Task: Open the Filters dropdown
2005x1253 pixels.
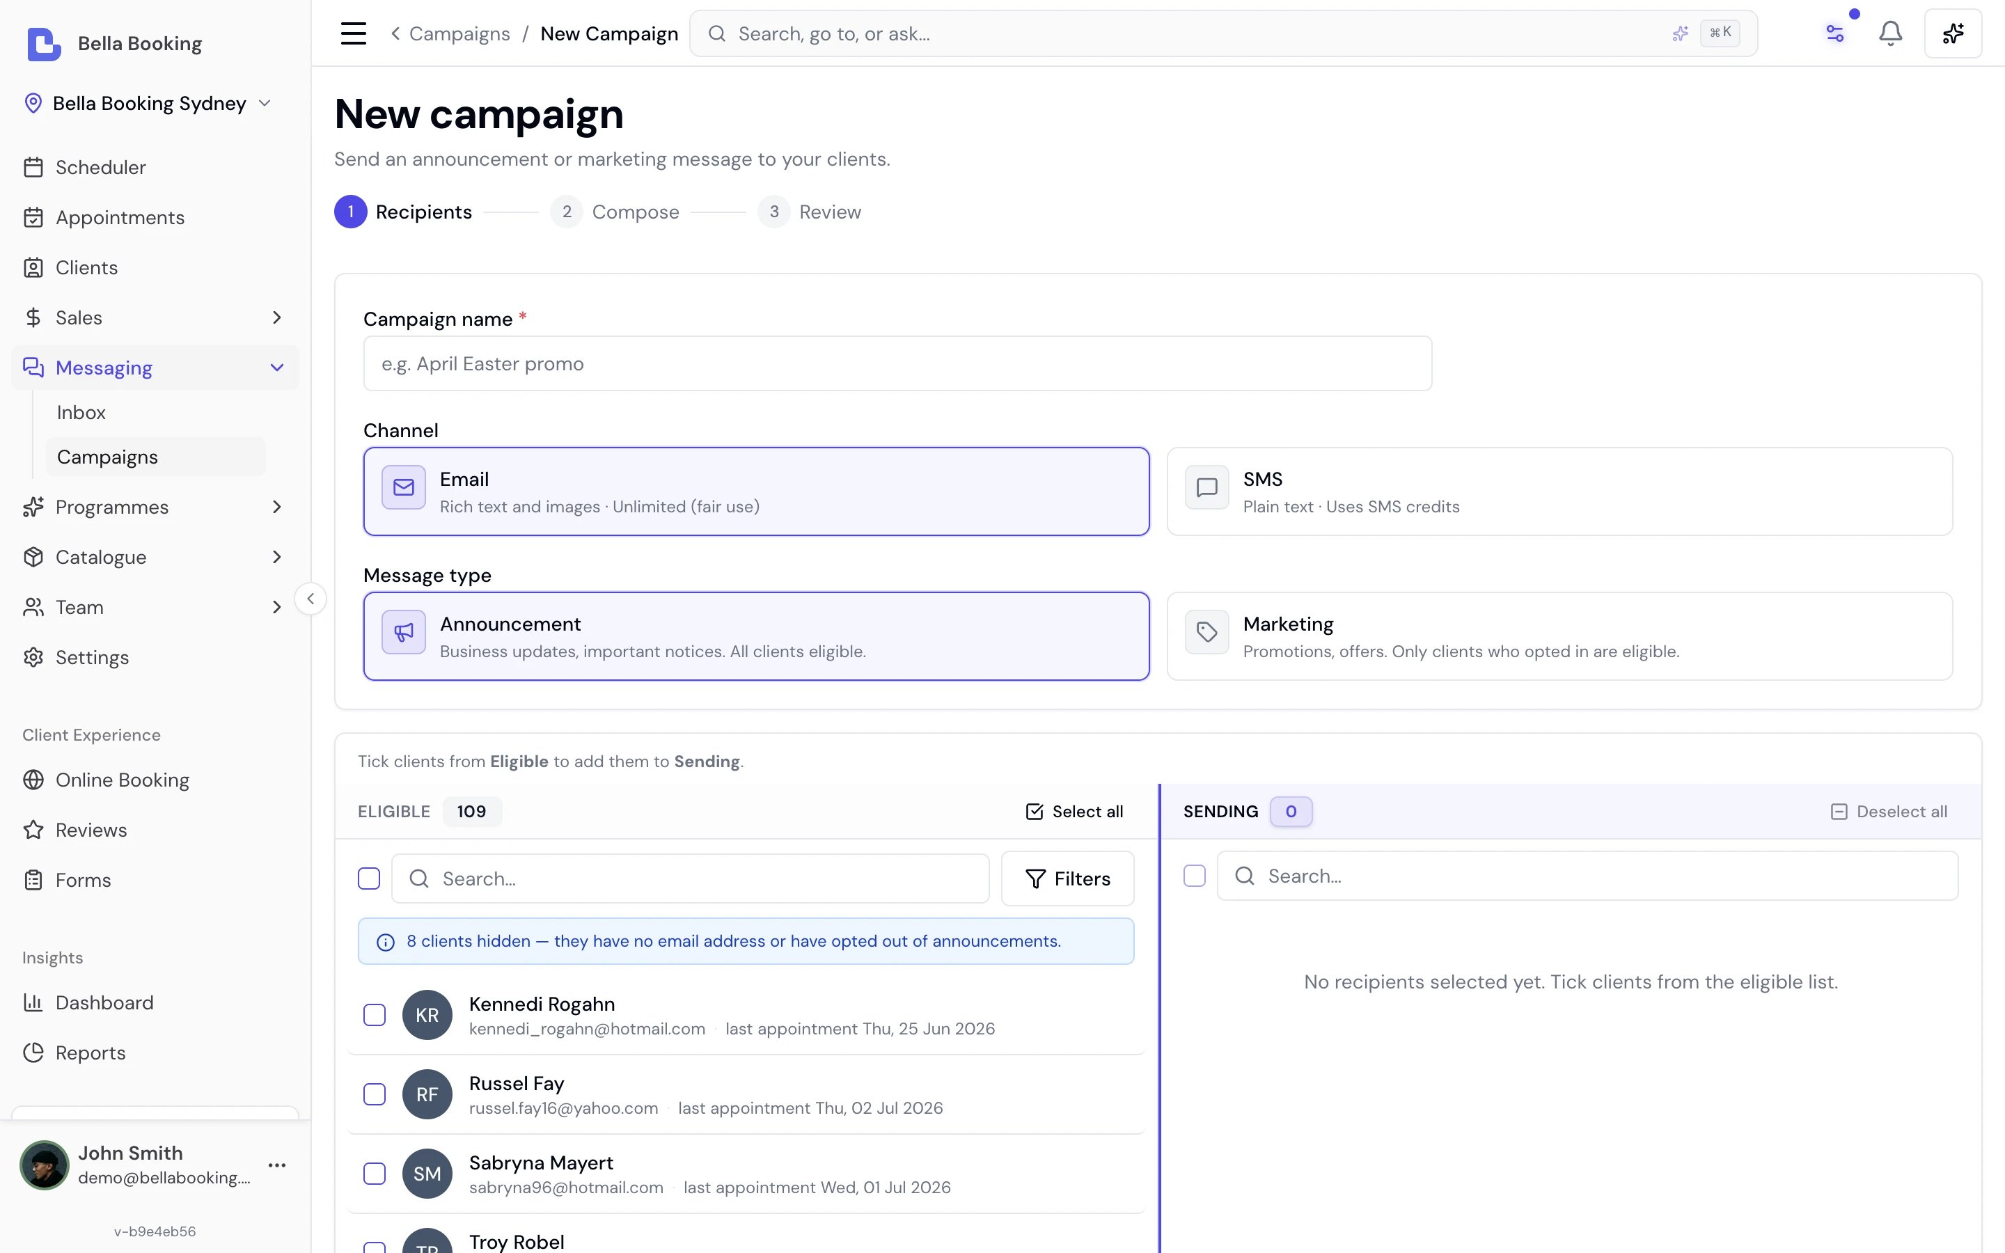Action: coord(1067,878)
